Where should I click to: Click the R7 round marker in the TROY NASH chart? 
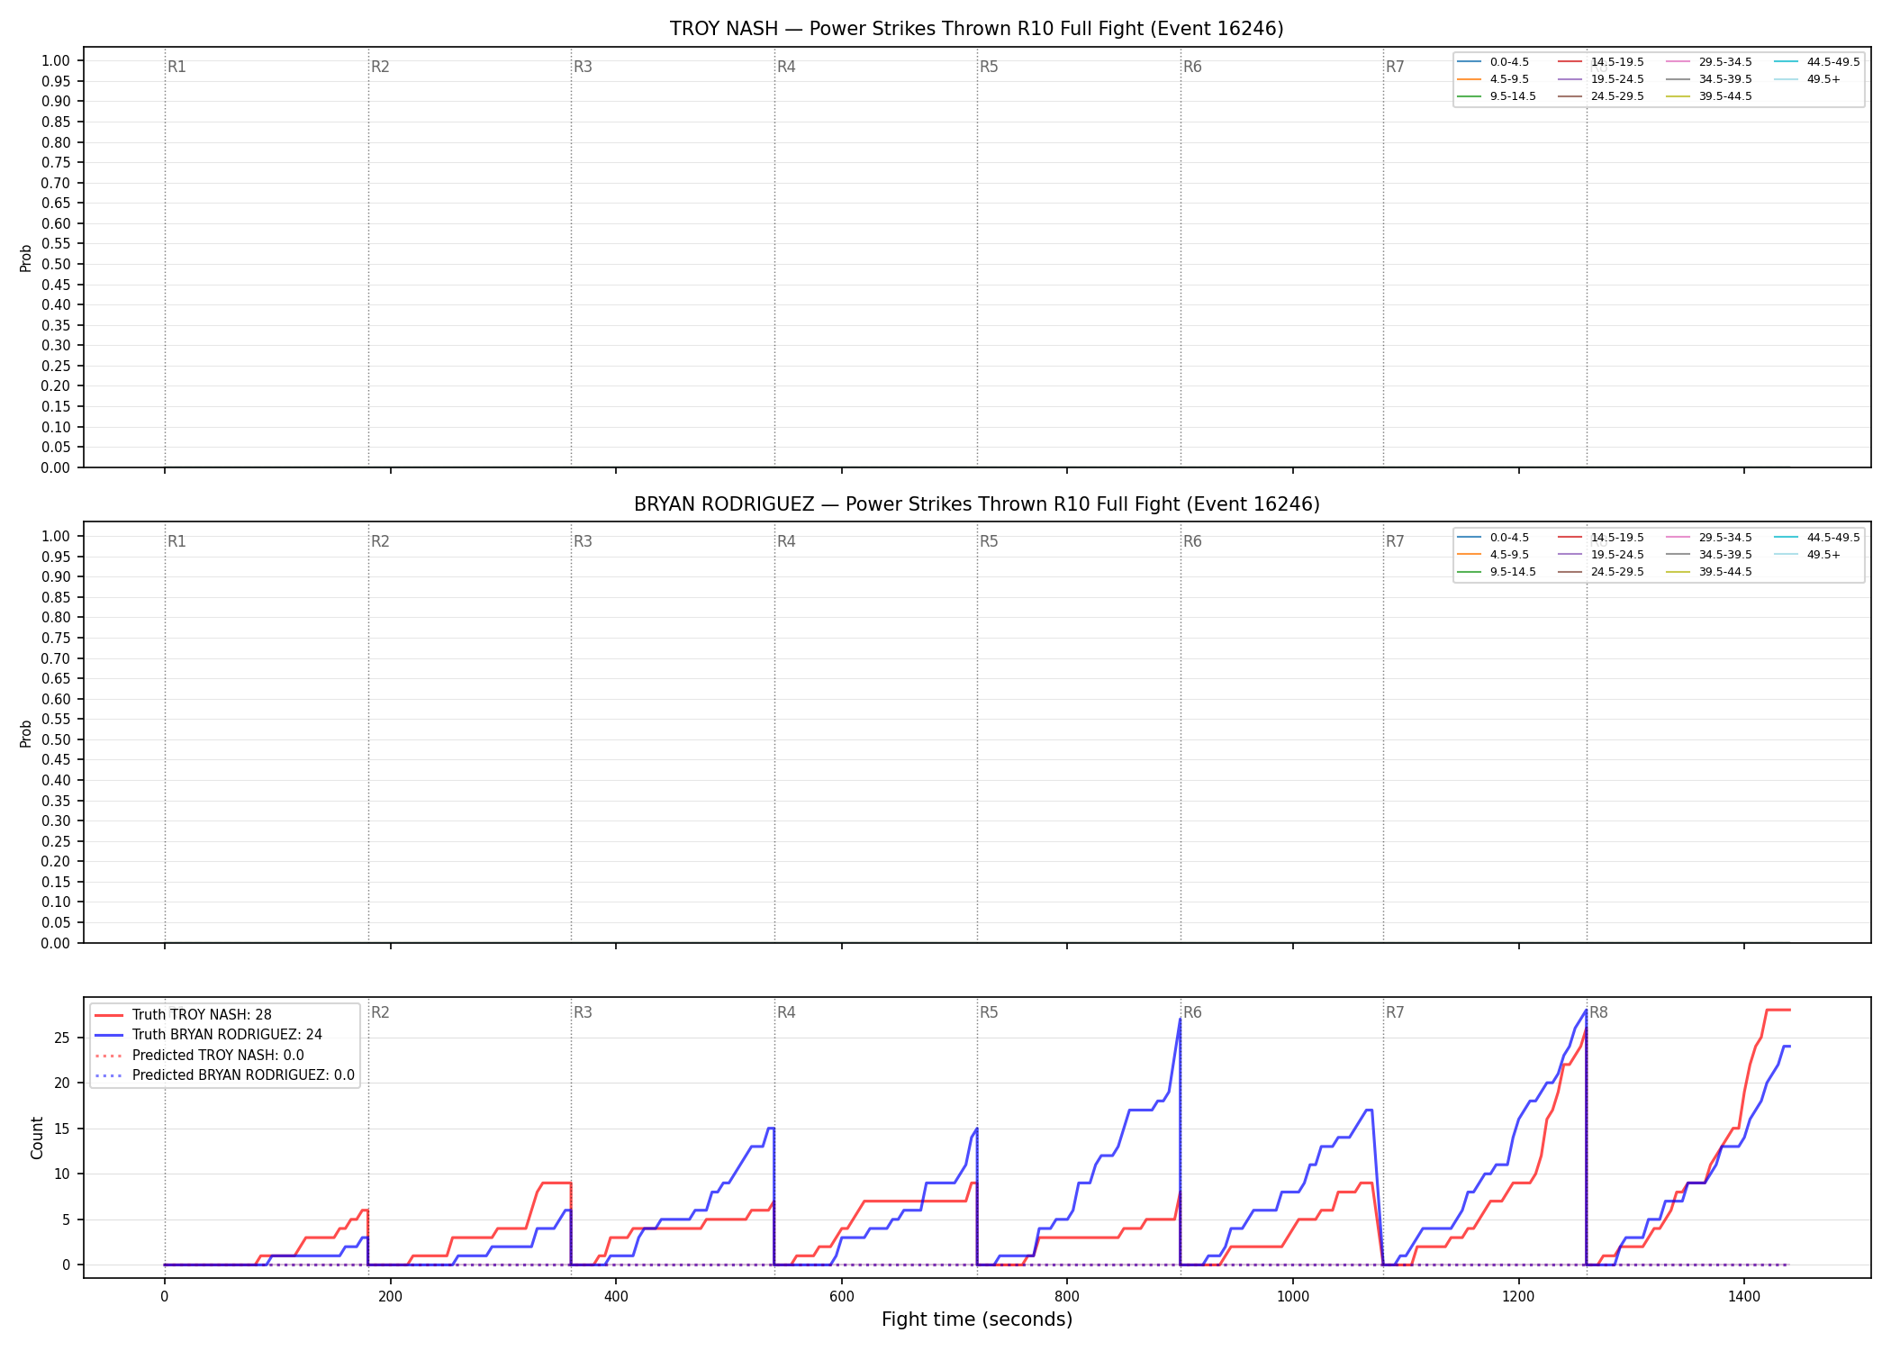tap(1395, 67)
